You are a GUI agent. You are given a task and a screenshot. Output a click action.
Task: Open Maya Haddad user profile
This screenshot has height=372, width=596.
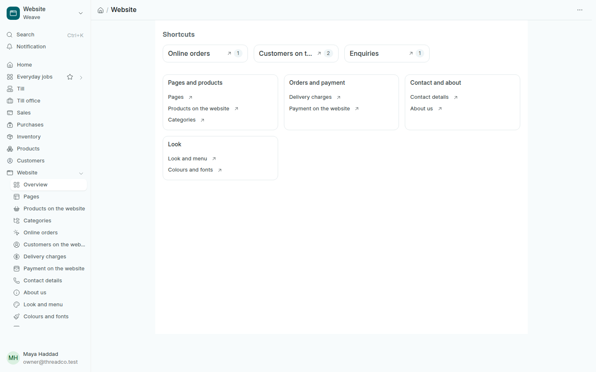45,358
